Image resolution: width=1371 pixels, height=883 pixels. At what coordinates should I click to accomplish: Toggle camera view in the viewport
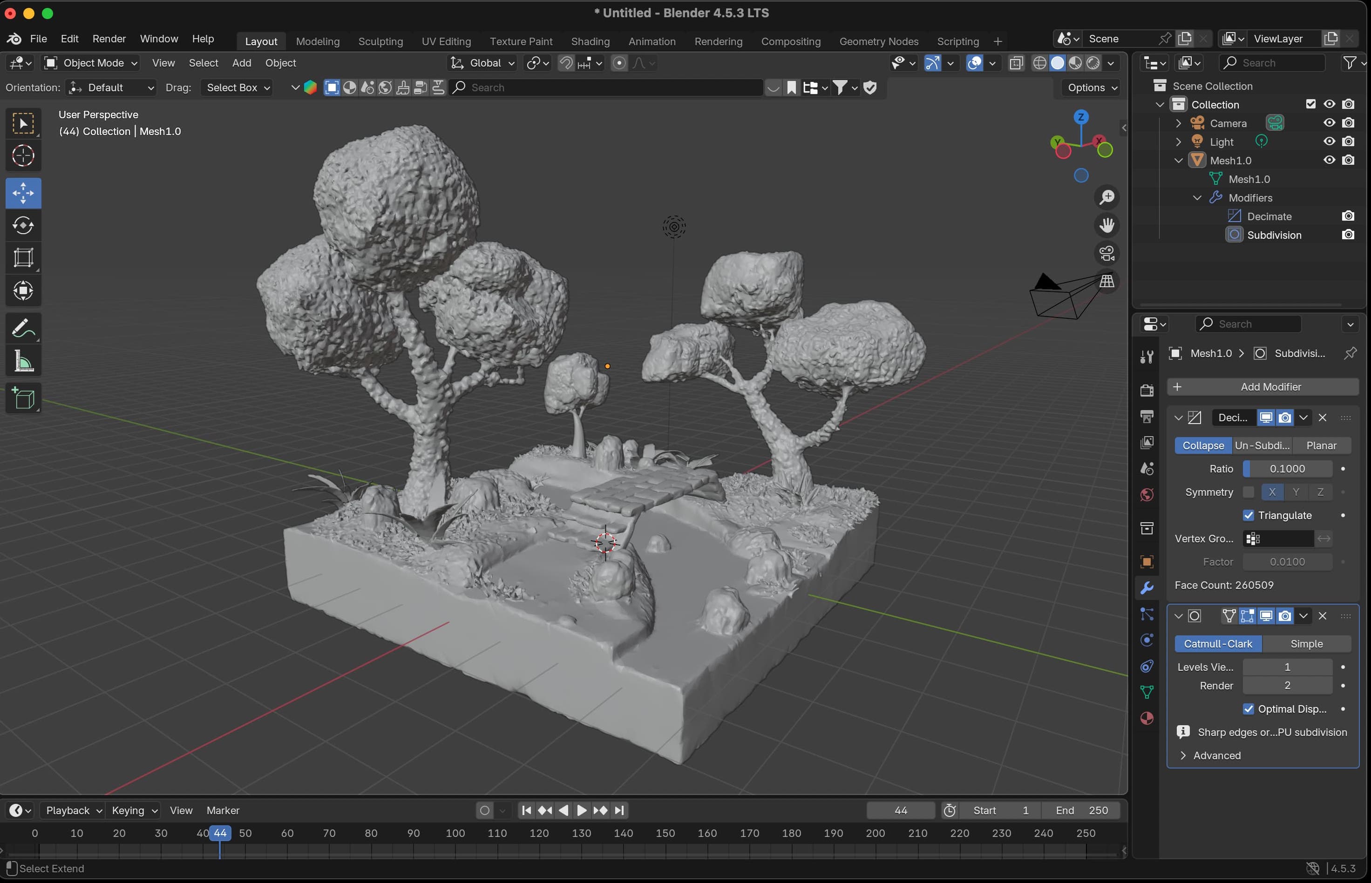point(1106,253)
